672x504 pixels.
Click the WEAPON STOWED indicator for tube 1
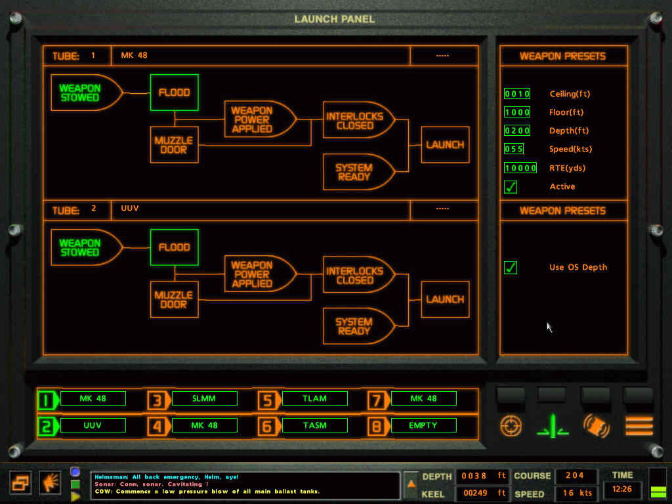86,93
